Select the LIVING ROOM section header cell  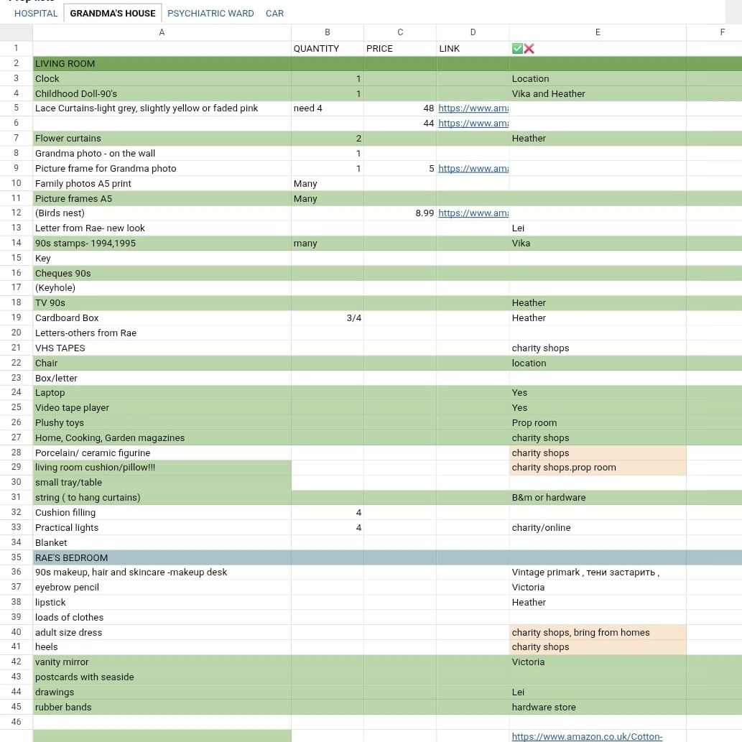162,64
